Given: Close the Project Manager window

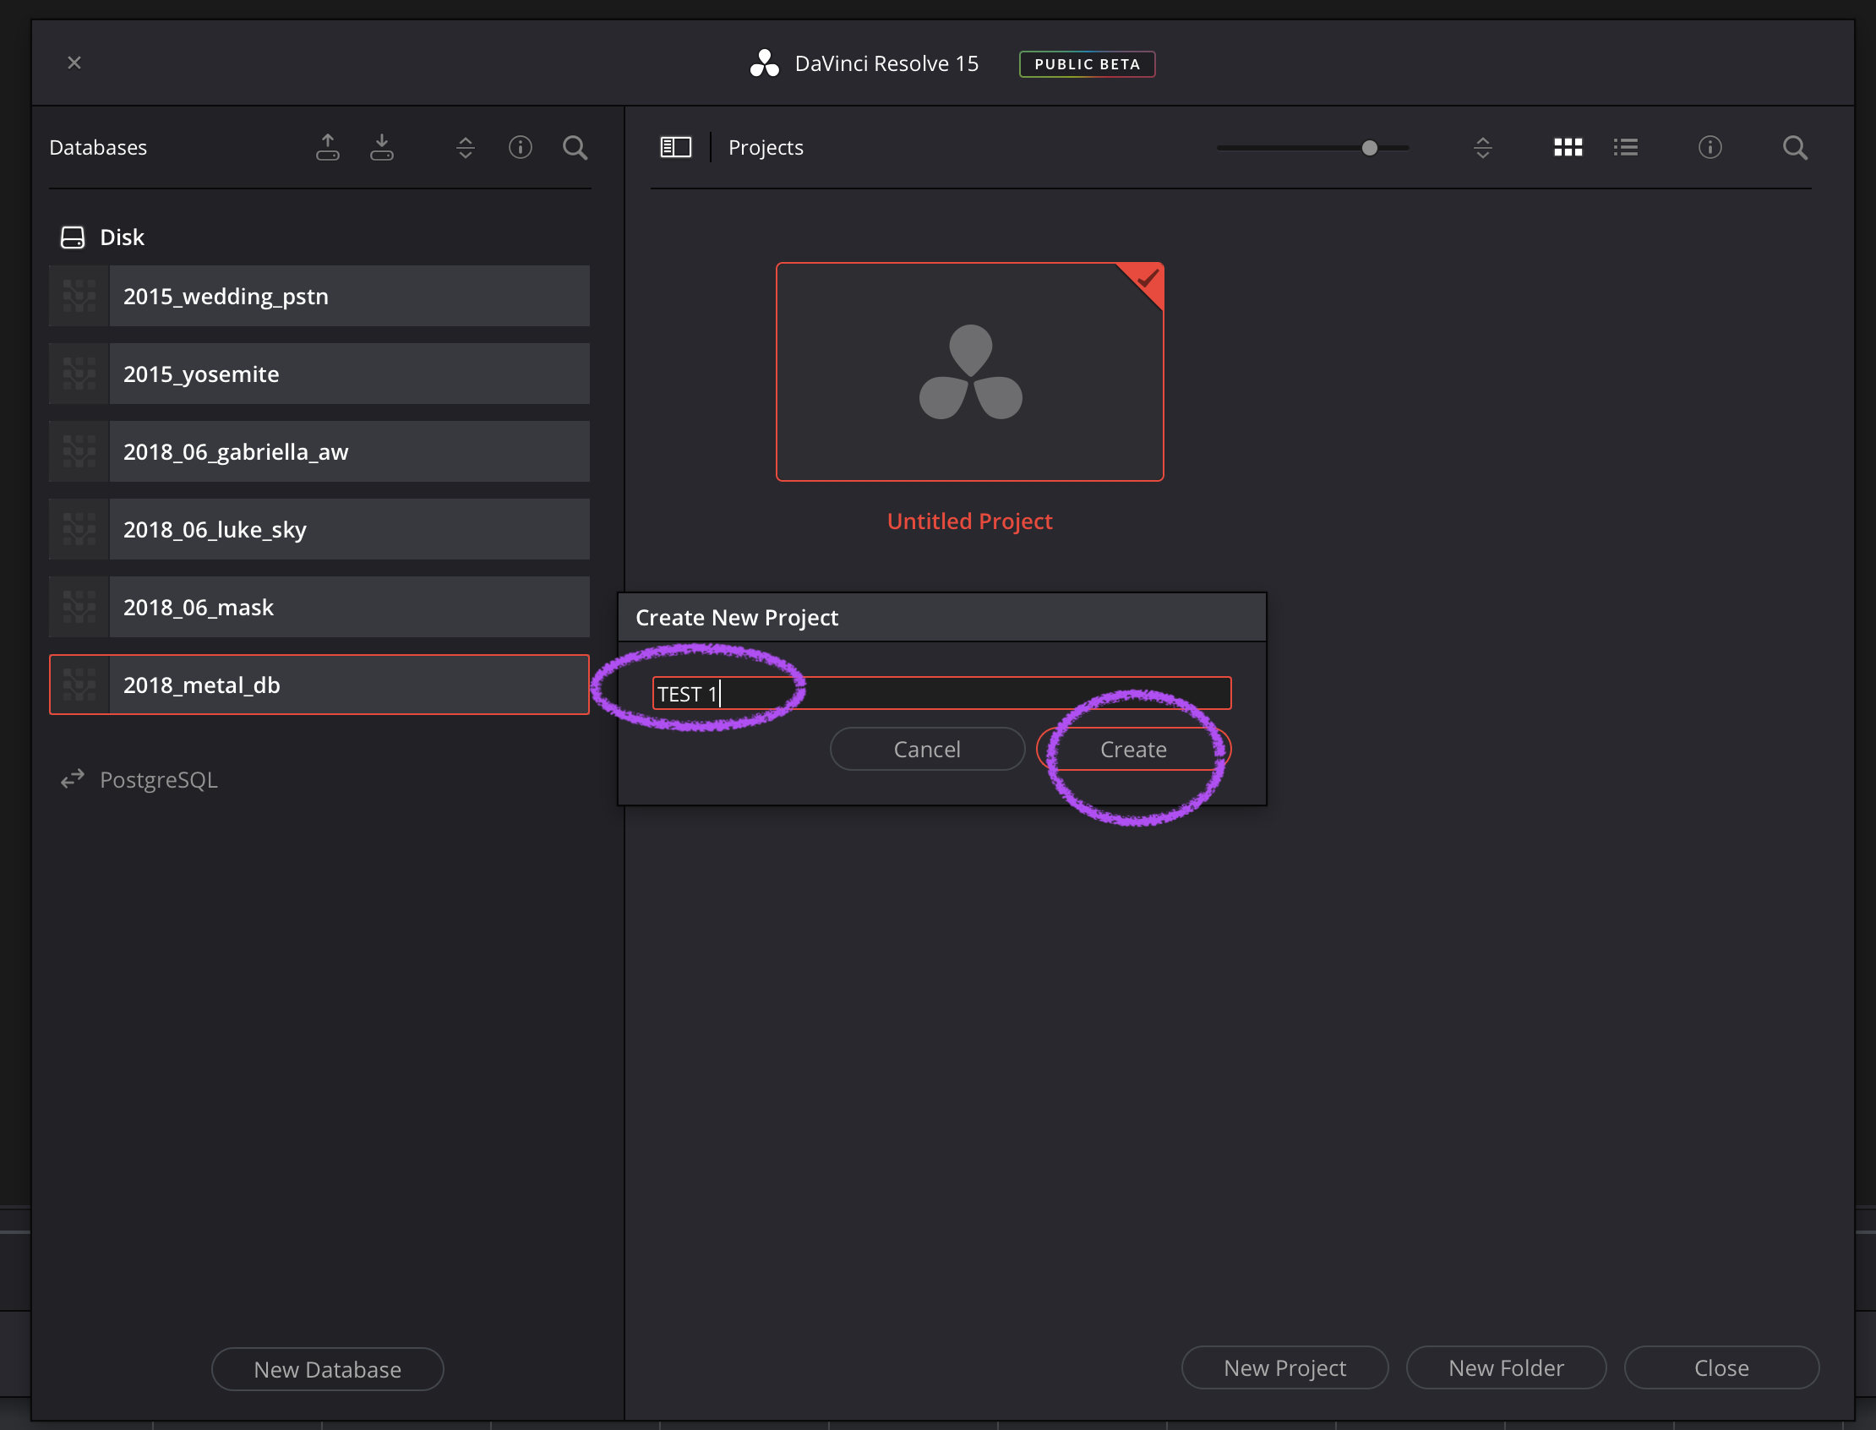Looking at the screenshot, I should (74, 63).
